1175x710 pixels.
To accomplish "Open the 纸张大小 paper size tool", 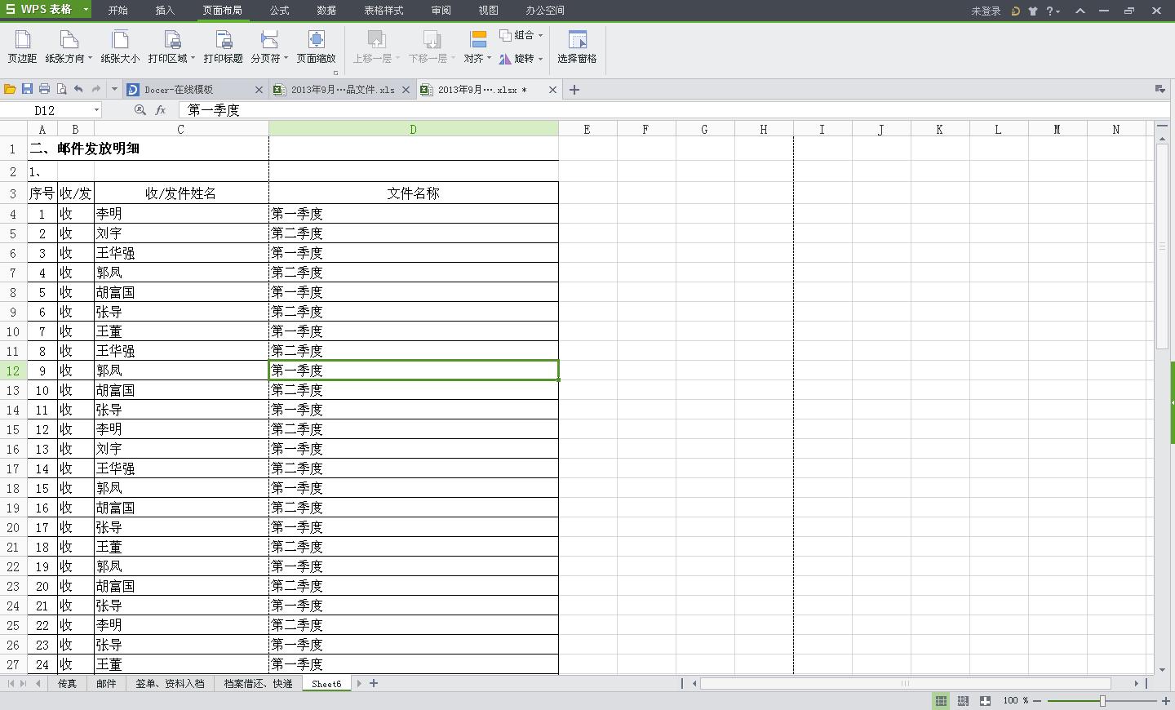I will [120, 47].
